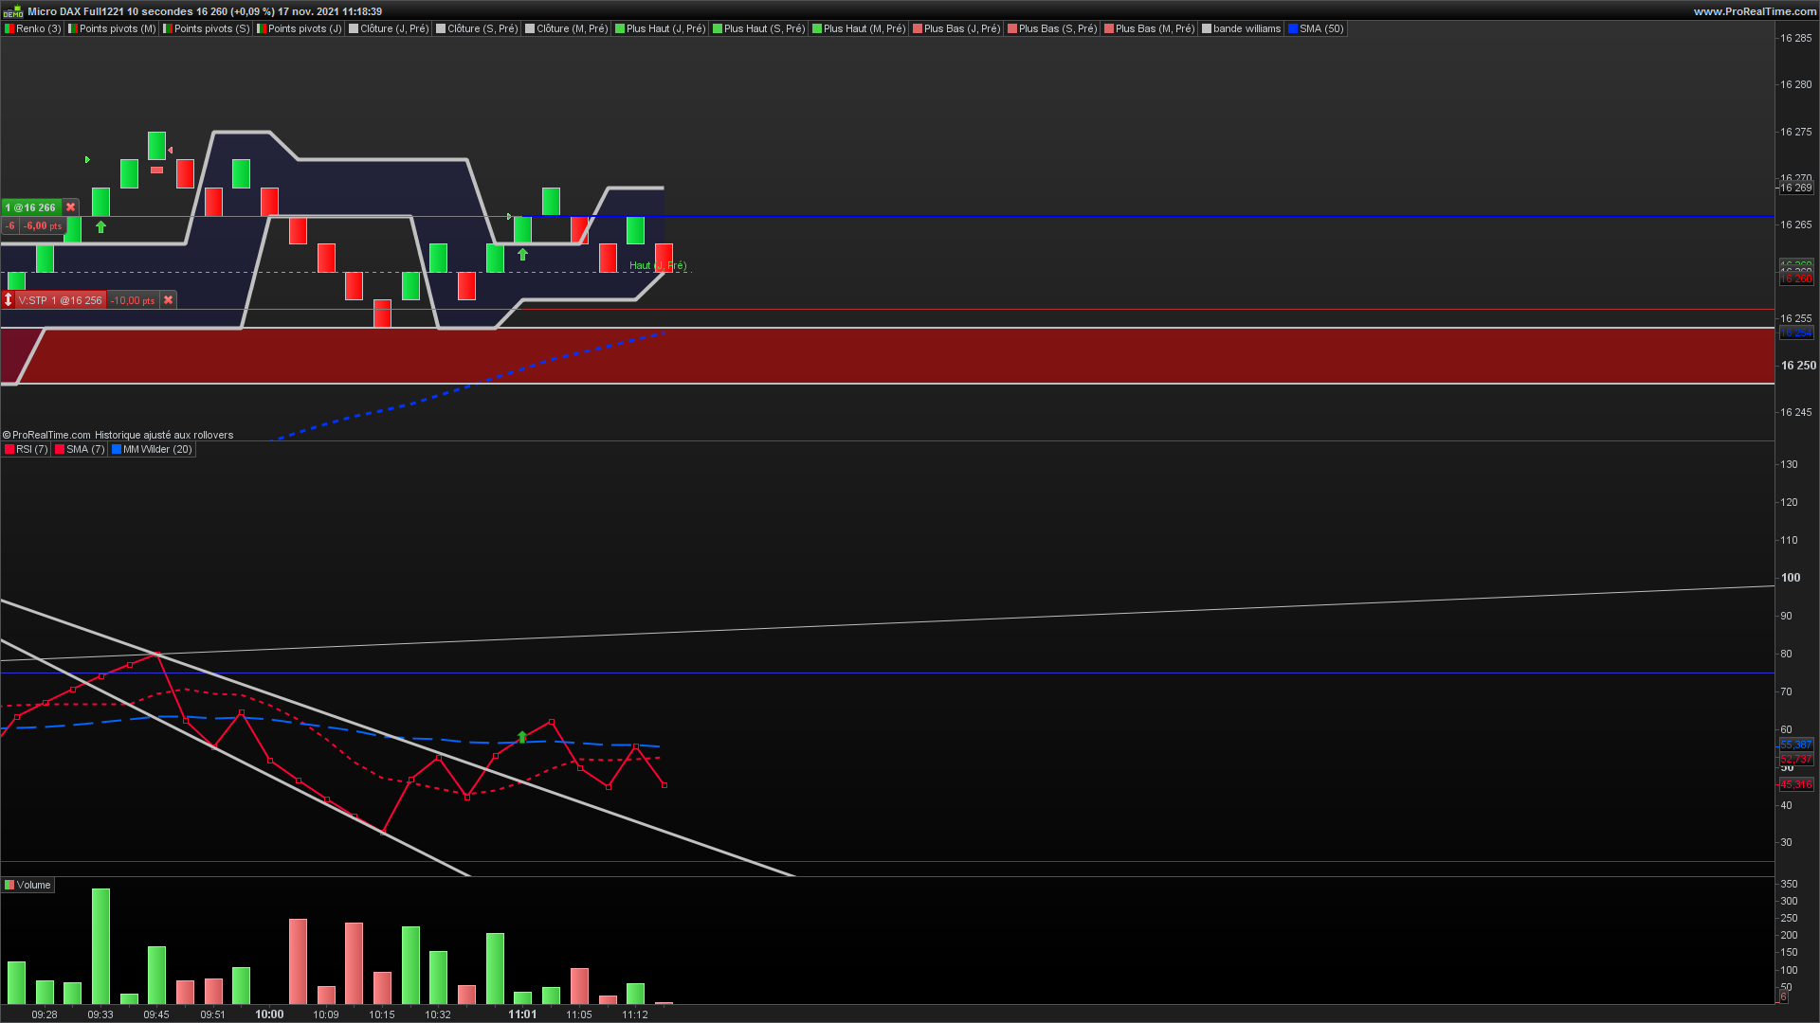Click the Plus Haut (M, Pré) green icon
Viewport: 1820px width, 1023px height.
817,29
